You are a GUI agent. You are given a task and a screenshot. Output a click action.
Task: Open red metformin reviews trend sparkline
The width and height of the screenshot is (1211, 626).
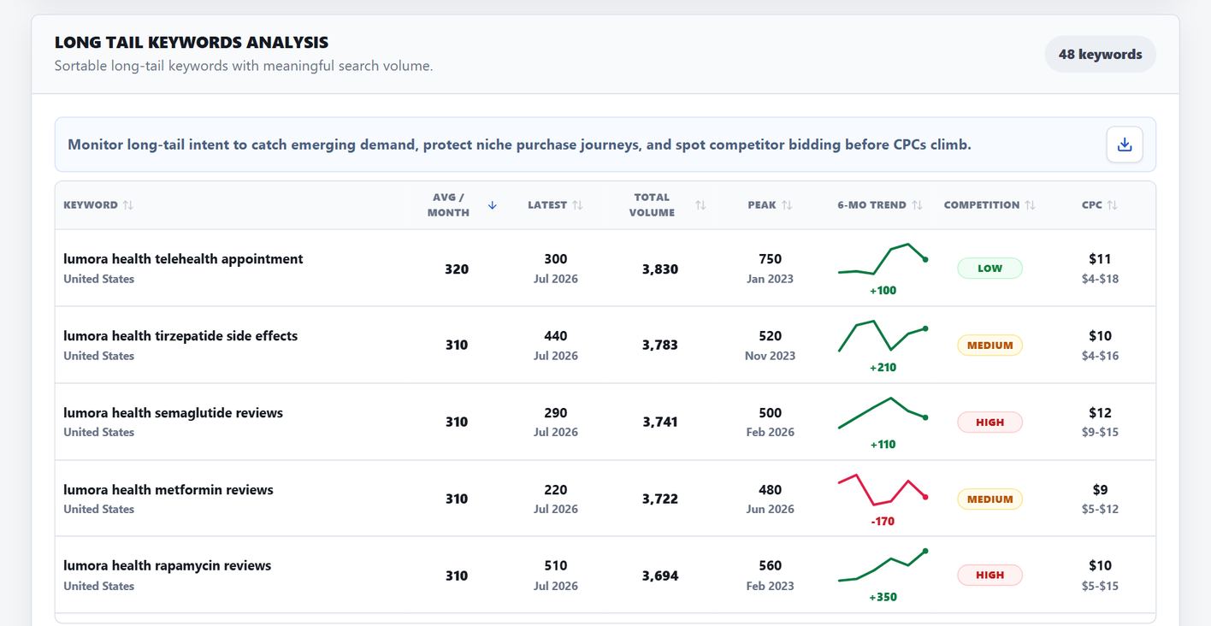click(x=883, y=490)
